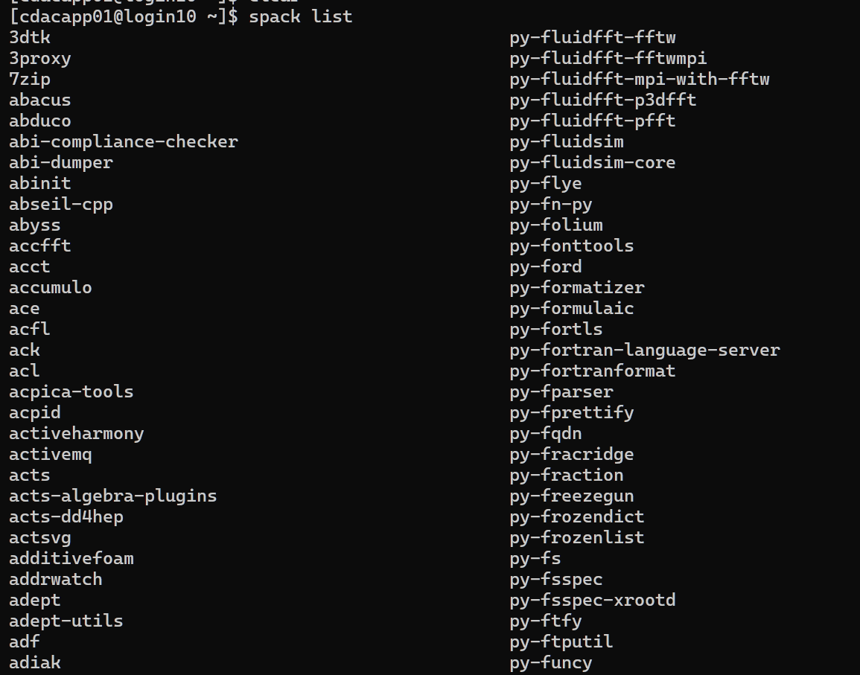Select the abi-compliance-checker package name
Screen dimensions: 860x675
124,141
